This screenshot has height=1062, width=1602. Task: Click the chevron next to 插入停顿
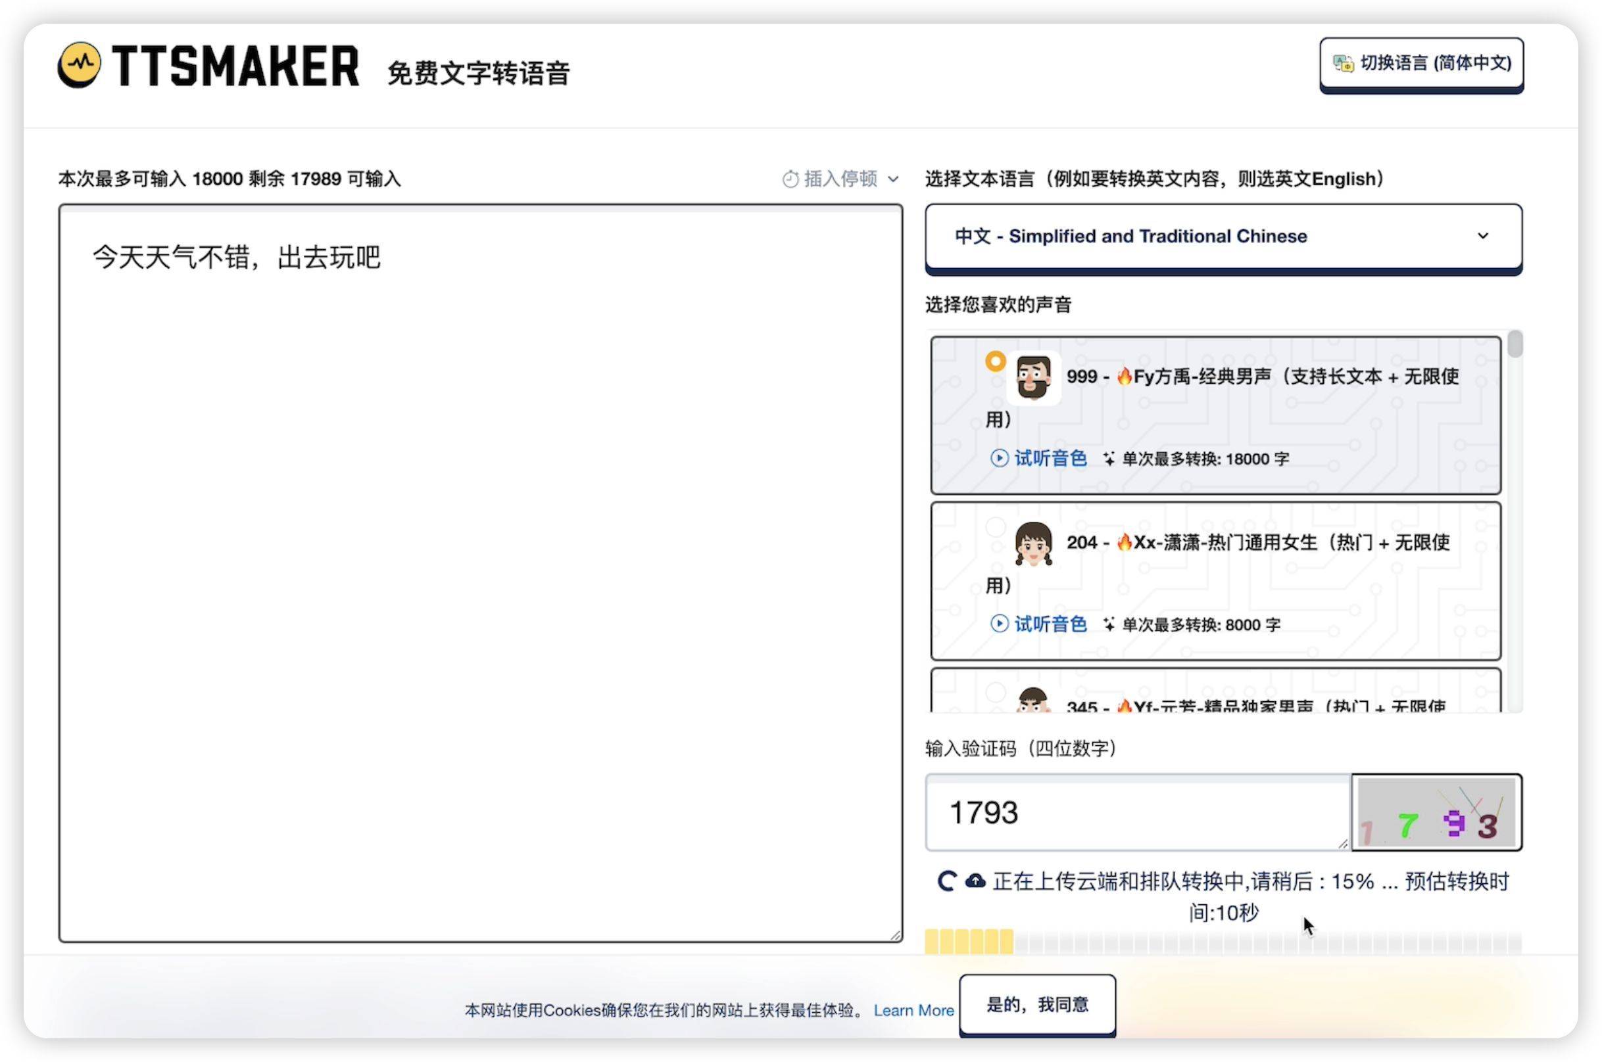tap(893, 179)
